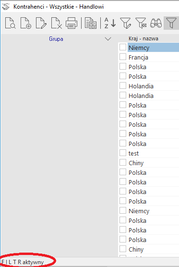Click the Grupa column label

pos(56,39)
